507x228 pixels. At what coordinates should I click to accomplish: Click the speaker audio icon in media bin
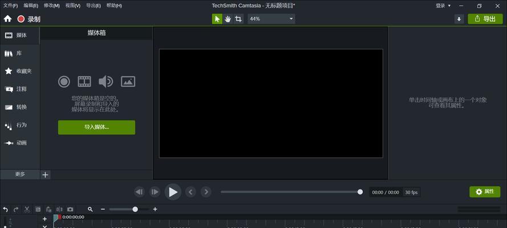click(x=106, y=82)
